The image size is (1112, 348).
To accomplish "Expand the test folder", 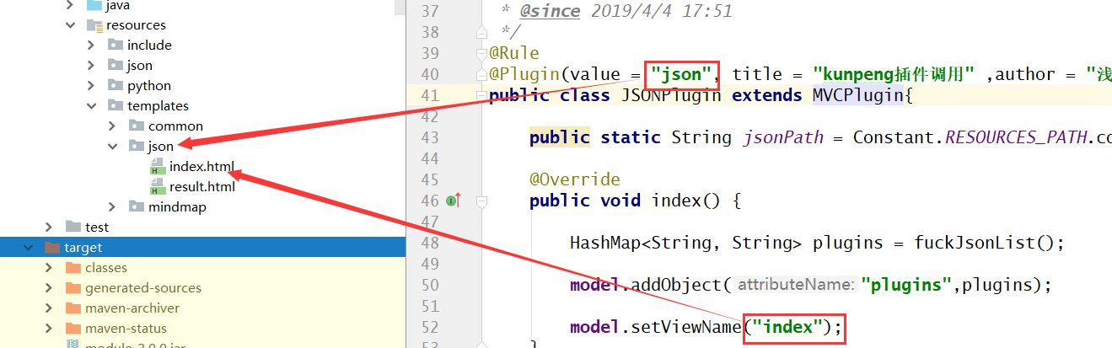I will pos(50,228).
